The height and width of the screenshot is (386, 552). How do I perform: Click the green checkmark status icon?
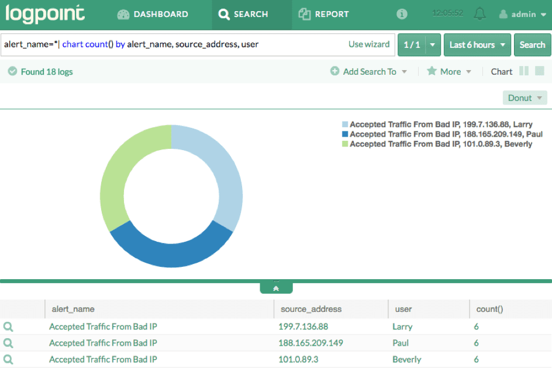tap(12, 72)
